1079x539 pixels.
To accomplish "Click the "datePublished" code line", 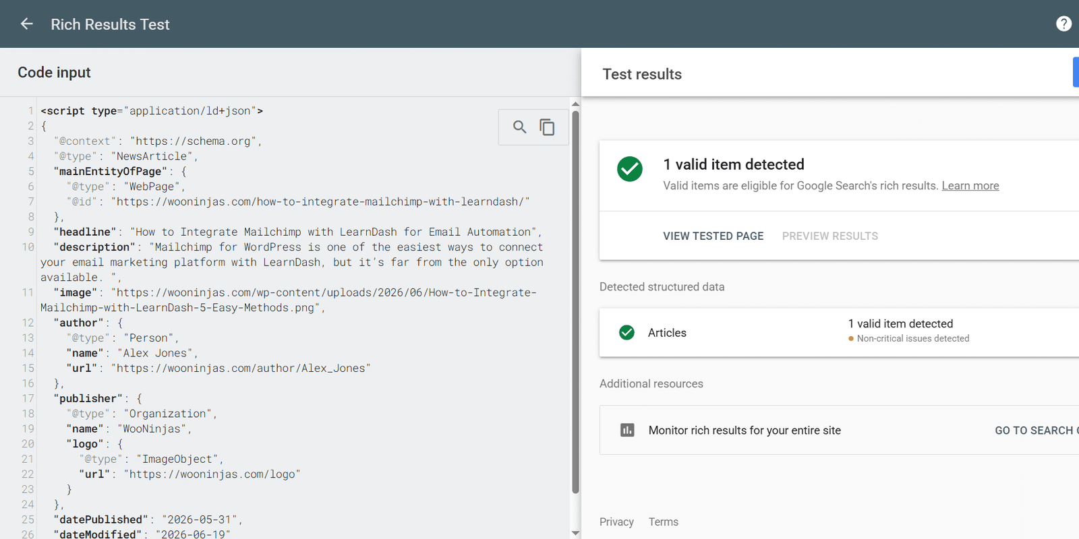I will [148, 519].
